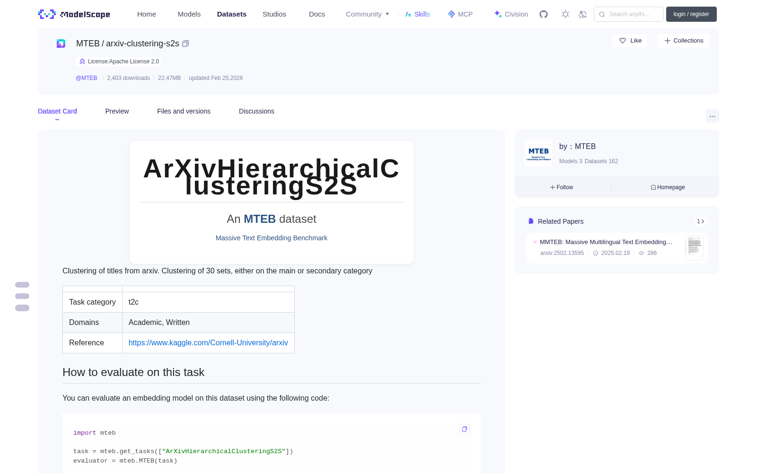Click the '2,403 downloads' text

(x=129, y=78)
